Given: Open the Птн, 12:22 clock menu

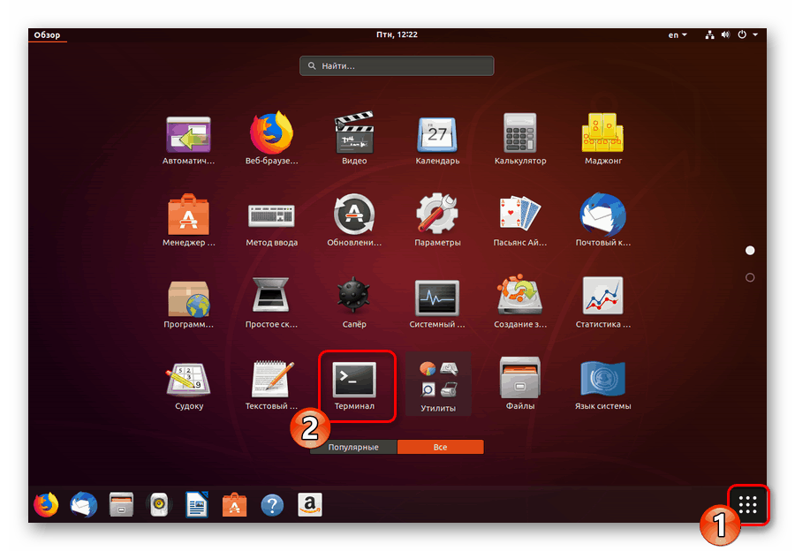Looking at the screenshot, I should (x=397, y=34).
